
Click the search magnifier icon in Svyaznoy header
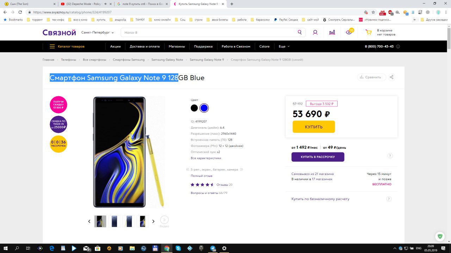(x=299, y=32)
